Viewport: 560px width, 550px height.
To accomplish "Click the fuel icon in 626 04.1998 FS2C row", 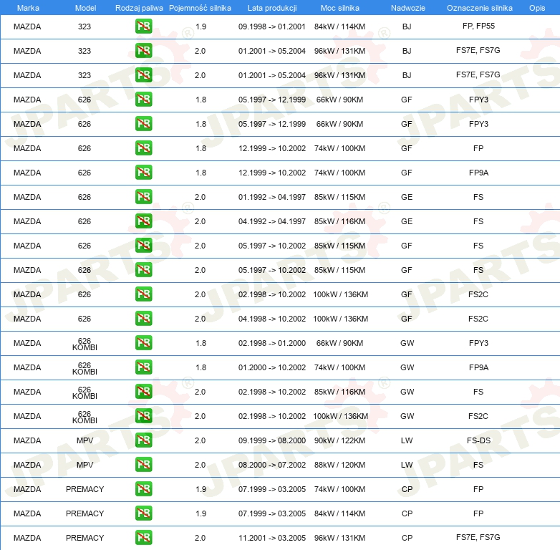I will tap(143, 319).
